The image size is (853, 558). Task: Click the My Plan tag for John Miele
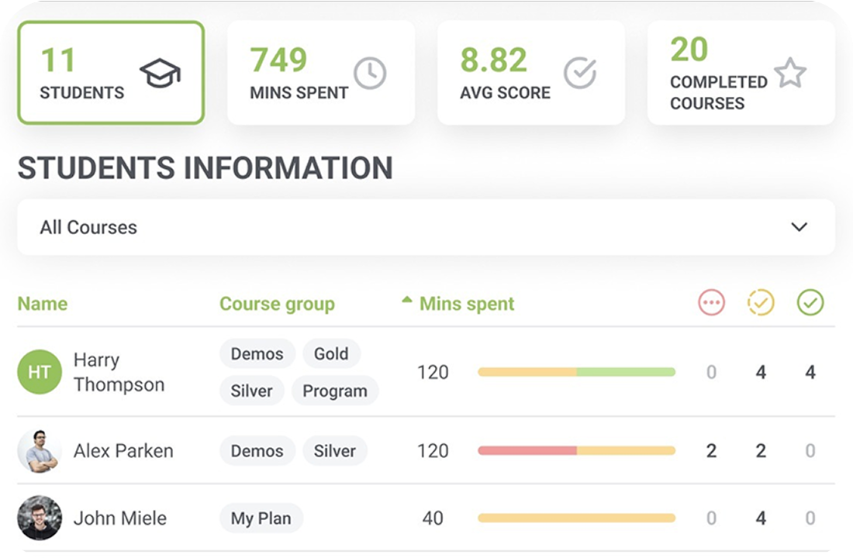coord(261,518)
